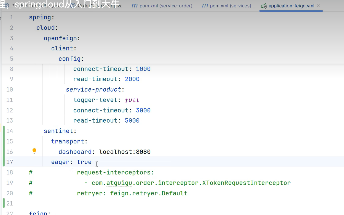Image resolution: width=344 pixels, height=215 pixels.
Task: Click commented "retryer: feign.retryer.Default" text
Action: [x=132, y=193]
